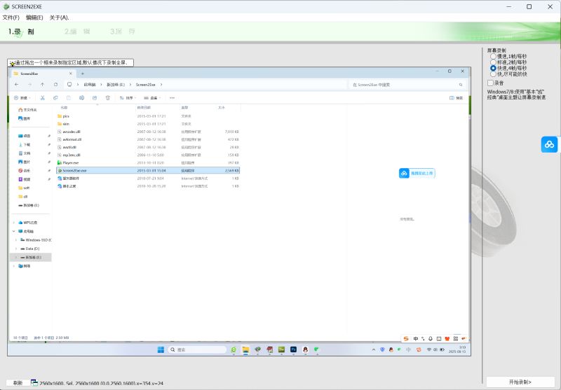561x390 pixels.
Task: Close the Screen2Exe tab in previewed Explorer
Action: [71, 74]
